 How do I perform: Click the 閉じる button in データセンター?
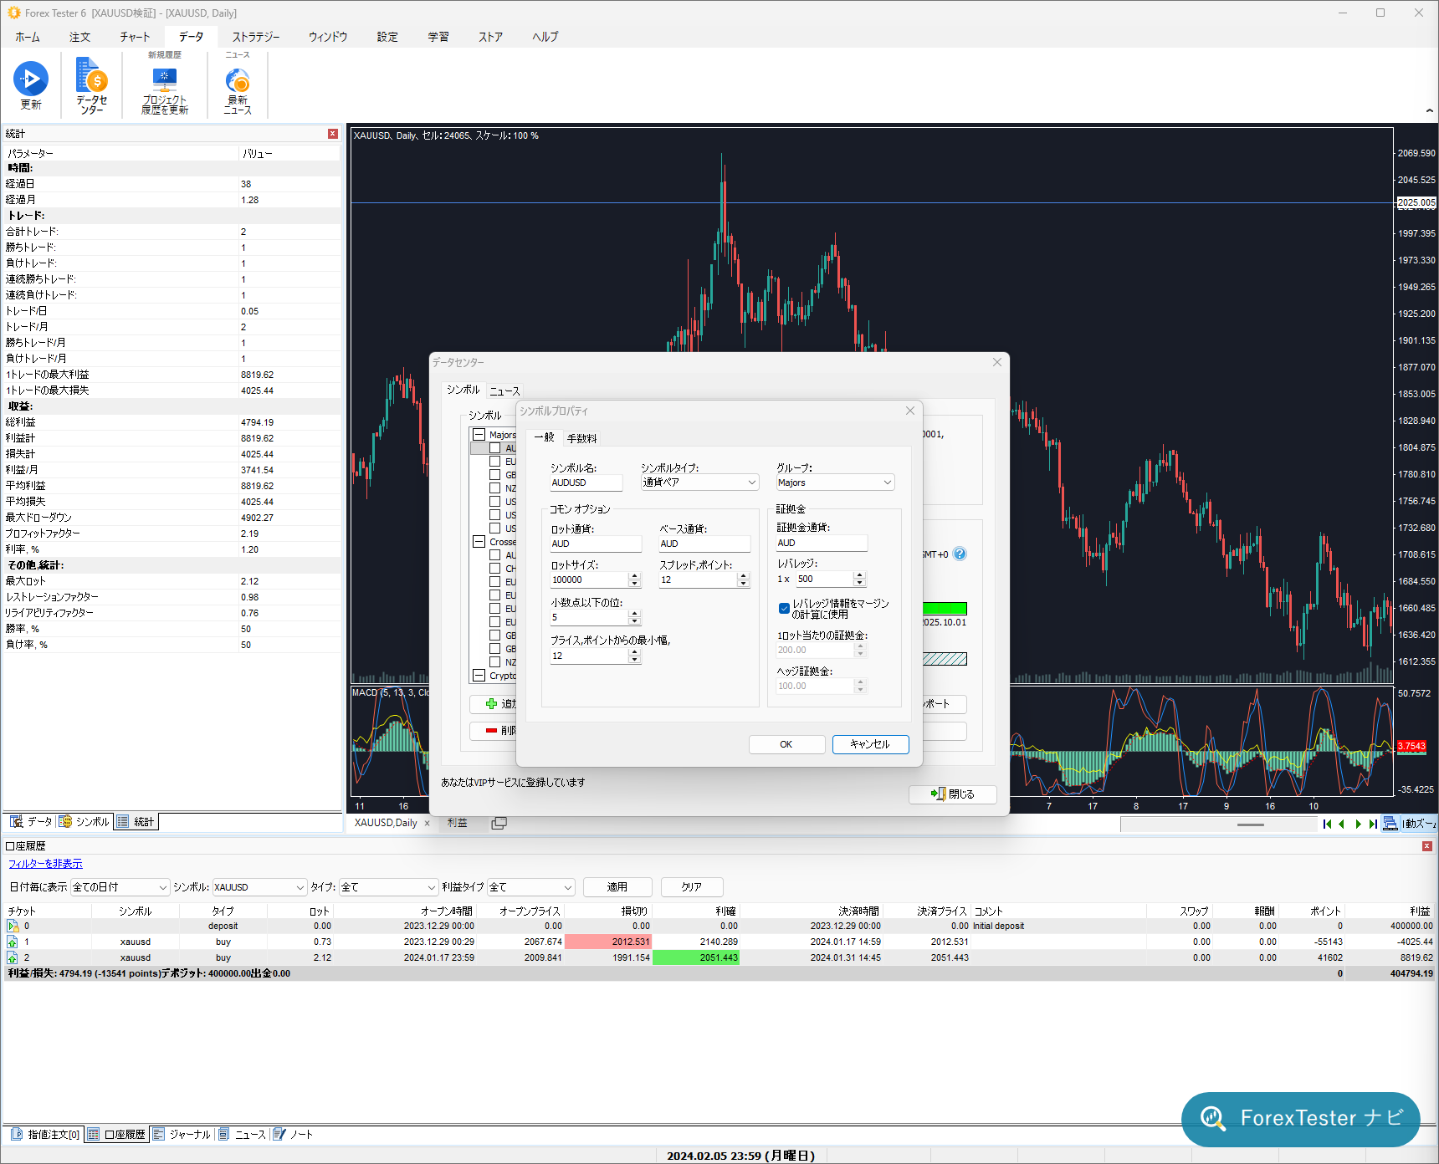tap(953, 794)
